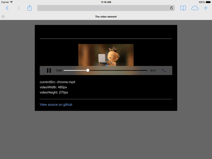212x159 pixels.
Task: Click the white scrubber knob on the video
Action: pyautogui.click(x=88, y=70)
